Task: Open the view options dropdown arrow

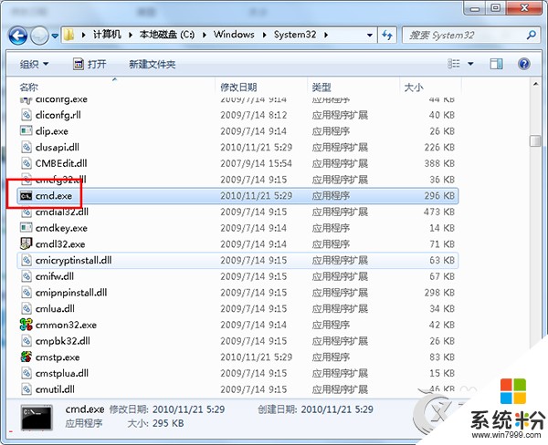Action: (x=470, y=64)
